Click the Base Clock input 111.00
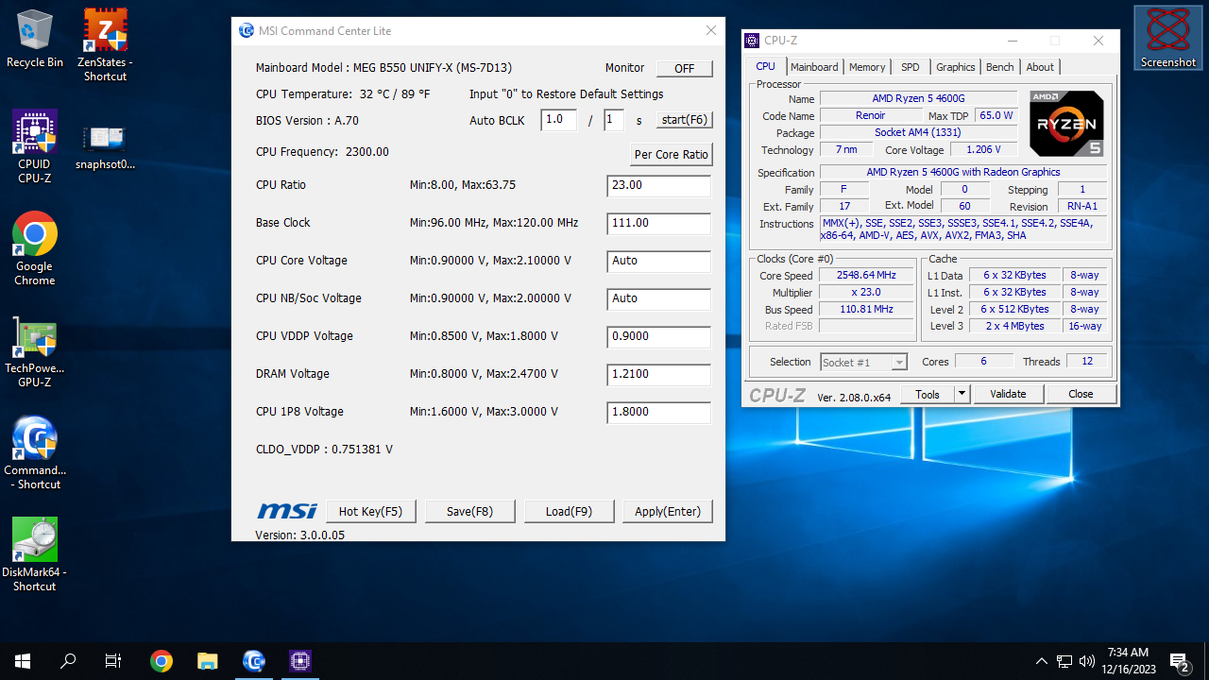This screenshot has width=1209, height=680. click(x=658, y=224)
